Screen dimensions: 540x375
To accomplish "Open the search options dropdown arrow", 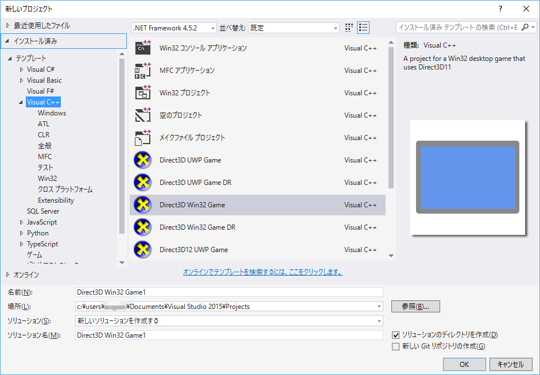I will [x=533, y=27].
